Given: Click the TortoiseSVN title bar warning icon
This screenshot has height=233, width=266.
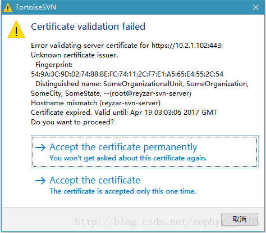Looking at the screenshot, I should (x=8, y=7).
